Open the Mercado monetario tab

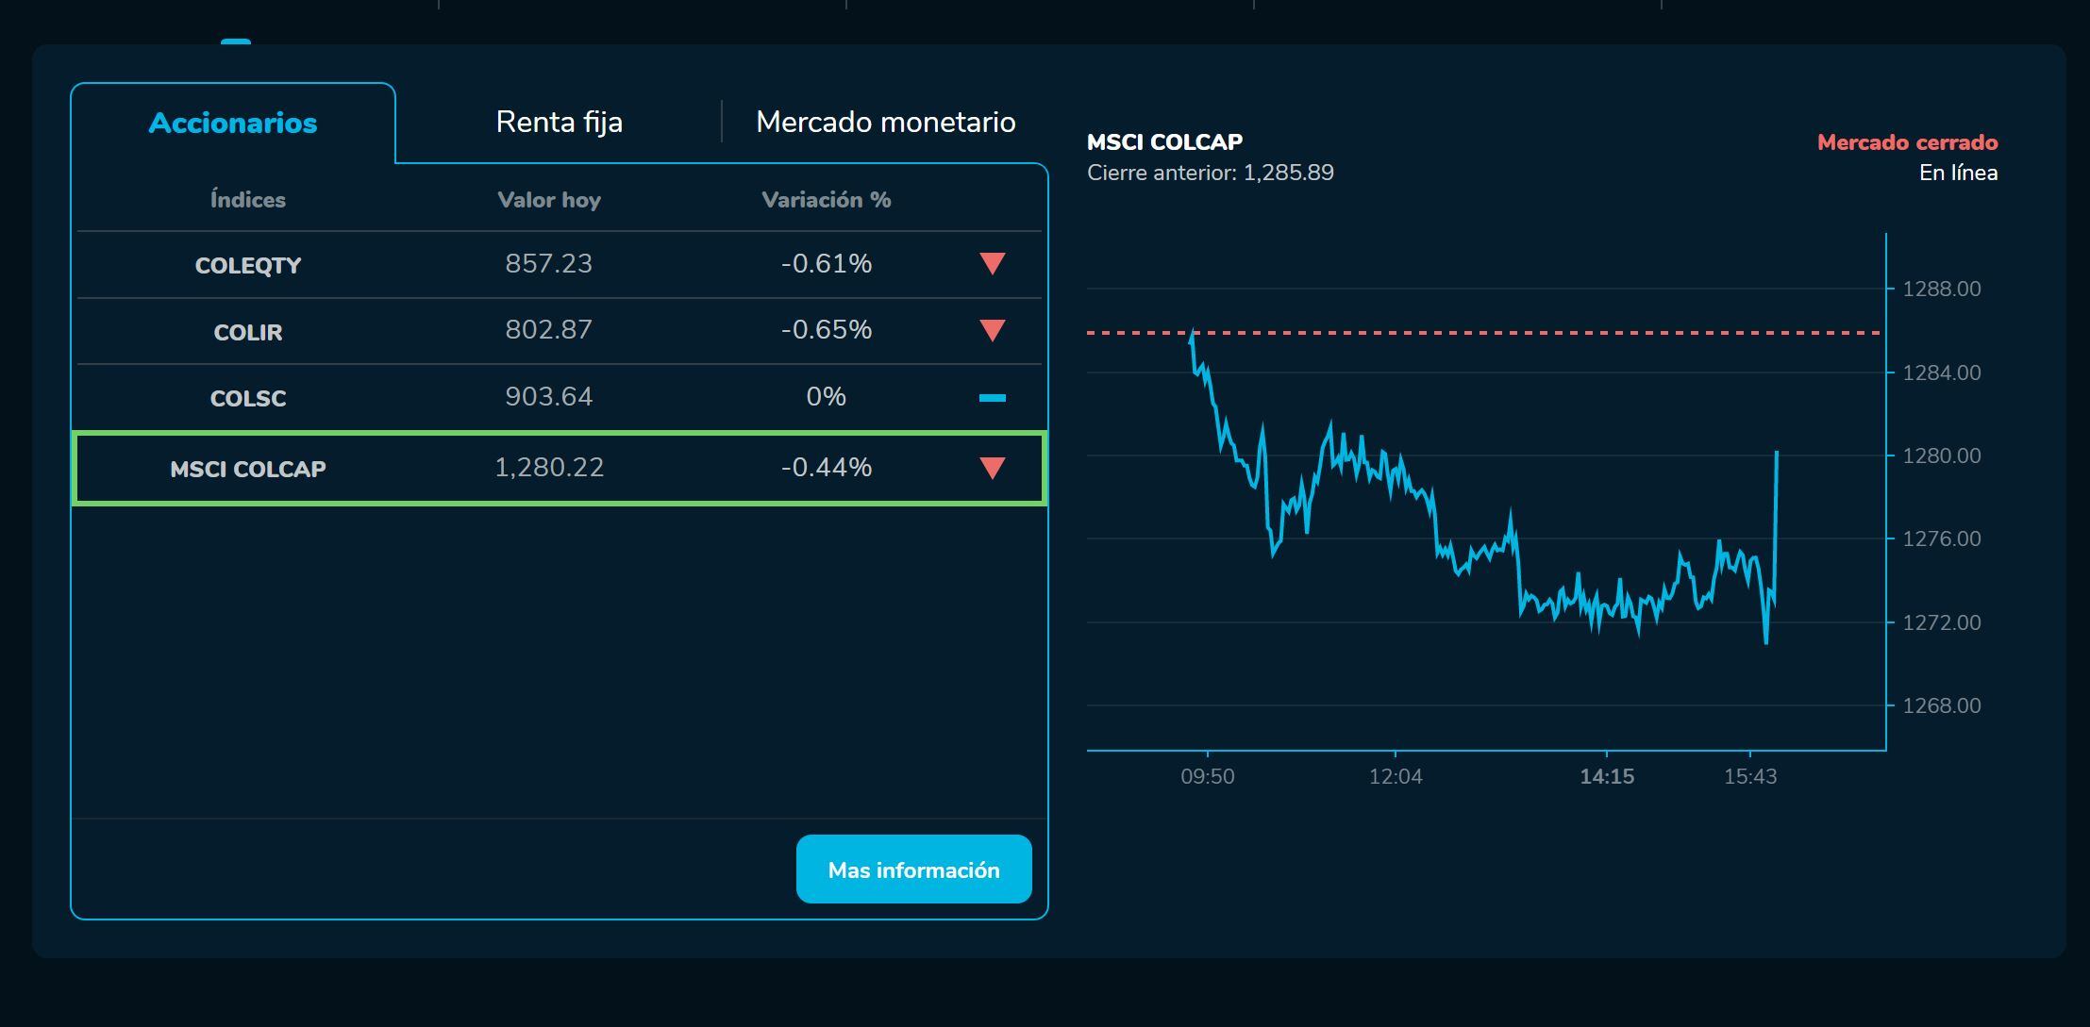(884, 121)
